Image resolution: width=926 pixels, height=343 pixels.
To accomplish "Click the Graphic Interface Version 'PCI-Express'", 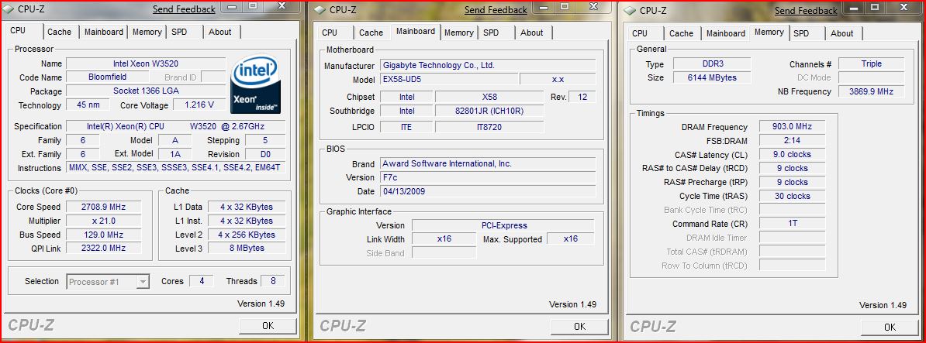I will coord(503,225).
